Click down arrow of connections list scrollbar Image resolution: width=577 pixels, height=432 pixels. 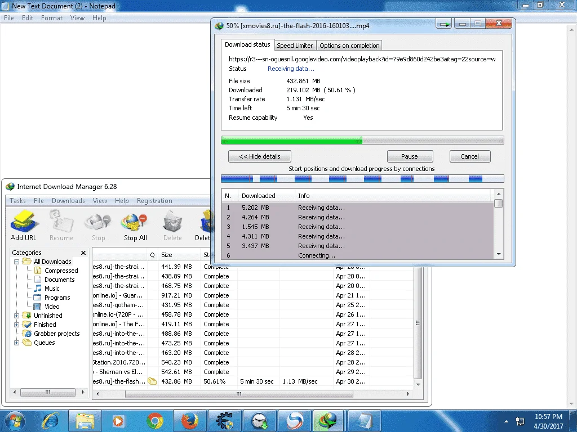(499, 254)
